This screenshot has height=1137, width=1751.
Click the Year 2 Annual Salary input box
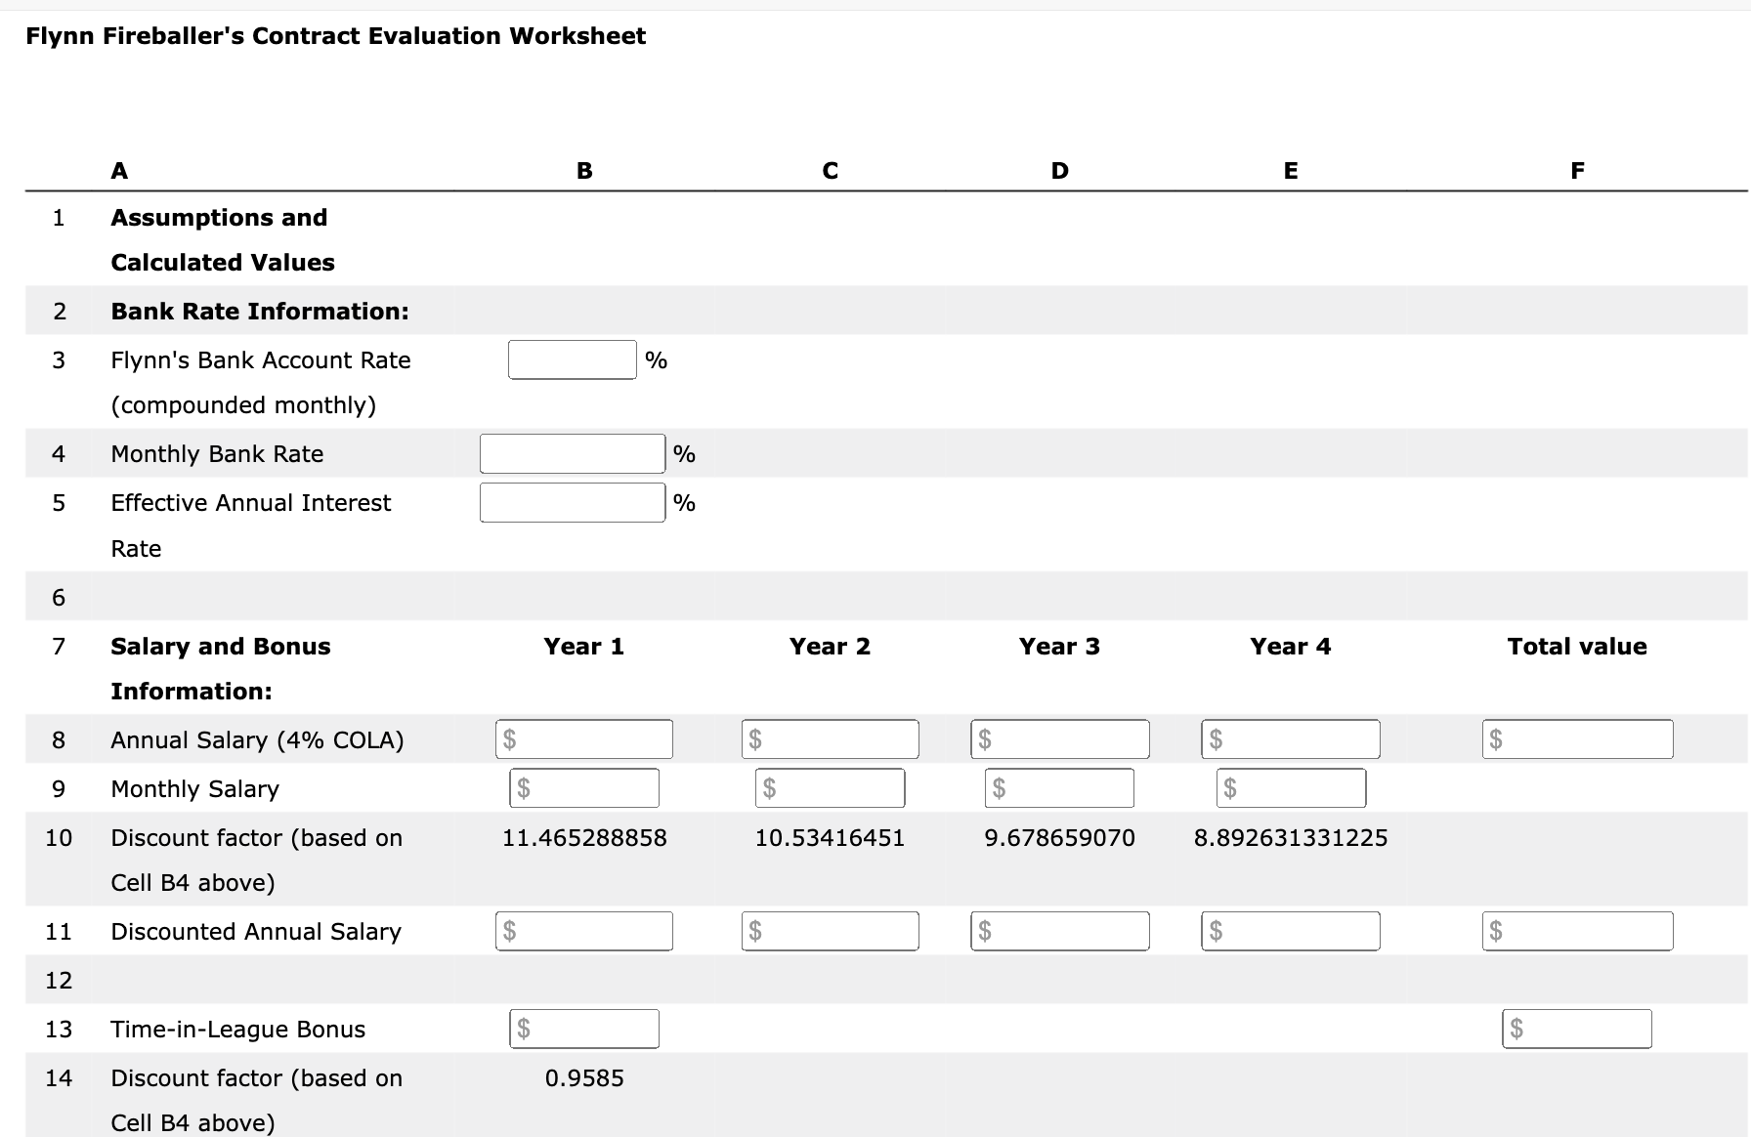click(830, 738)
